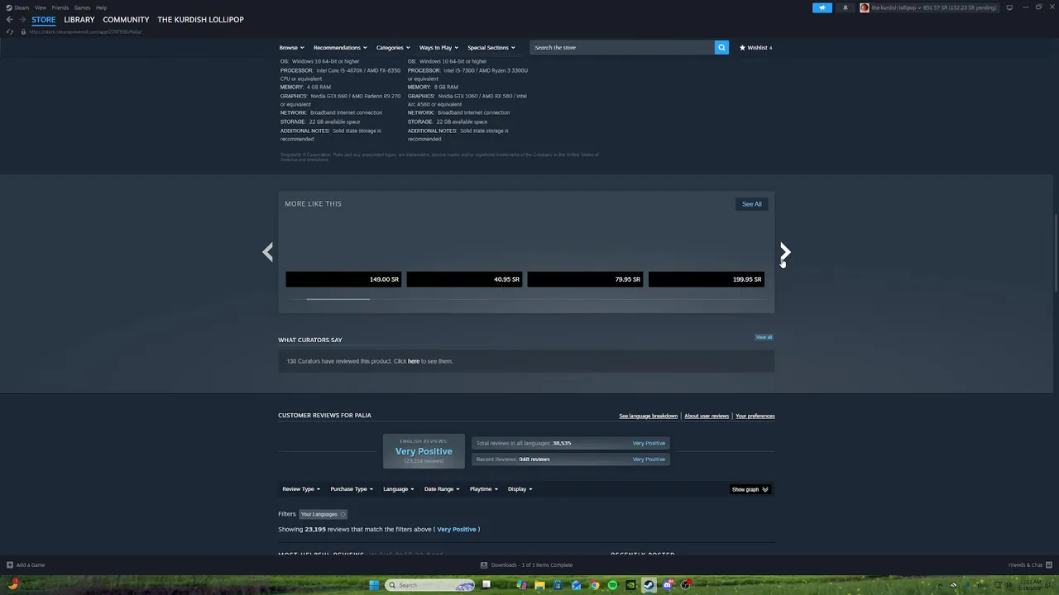Open Your preferences link
Image resolution: width=1059 pixels, height=595 pixels.
[755, 416]
